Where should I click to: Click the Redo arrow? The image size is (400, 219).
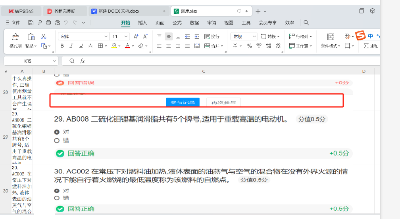(75, 23)
